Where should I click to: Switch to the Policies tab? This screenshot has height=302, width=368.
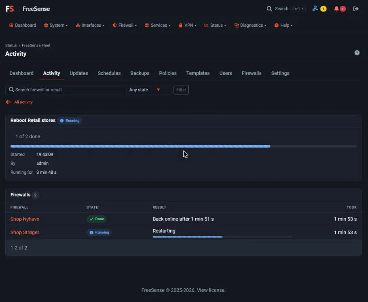168,73
